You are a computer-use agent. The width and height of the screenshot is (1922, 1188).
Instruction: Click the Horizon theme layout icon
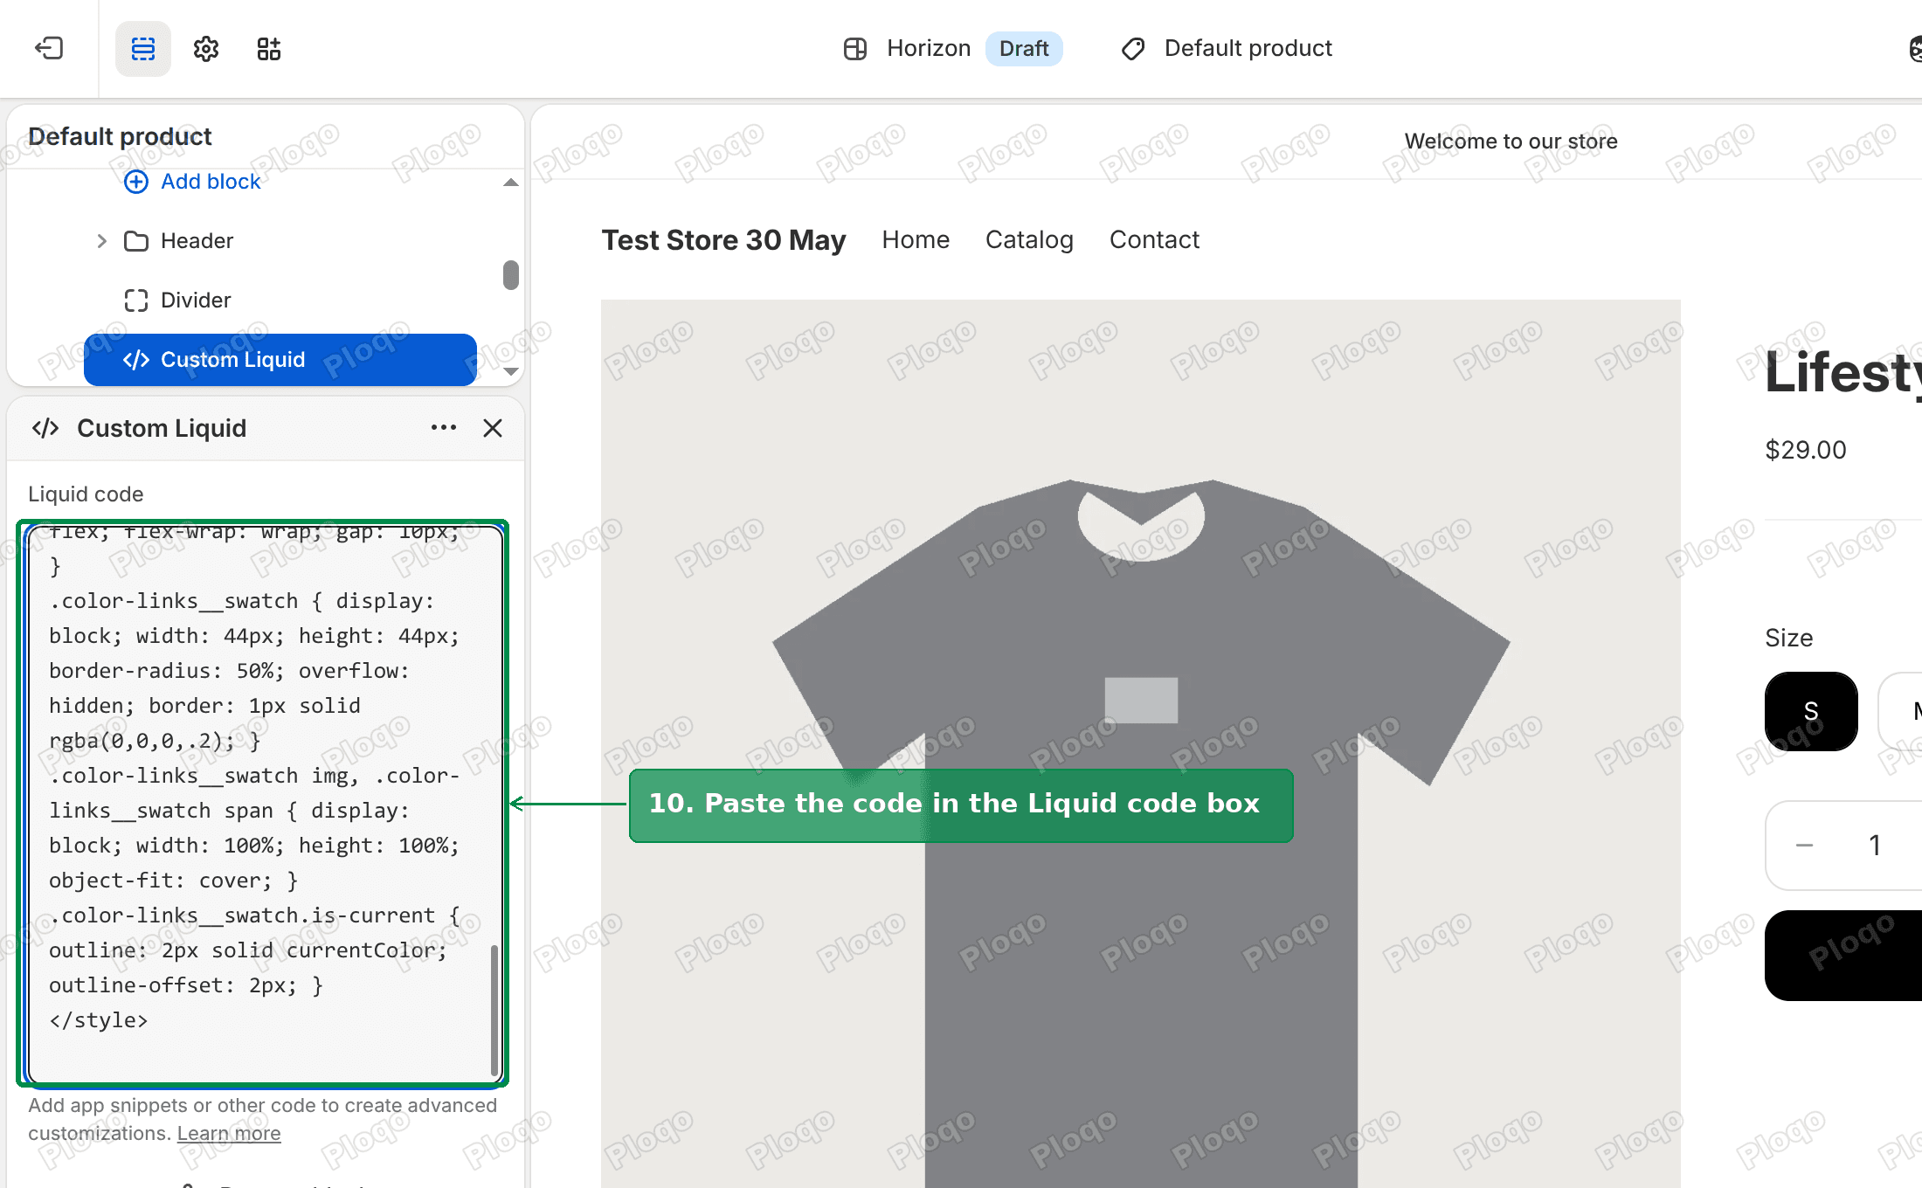855,49
